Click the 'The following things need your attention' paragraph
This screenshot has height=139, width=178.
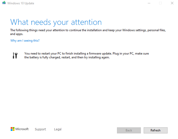(x=88, y=32)
